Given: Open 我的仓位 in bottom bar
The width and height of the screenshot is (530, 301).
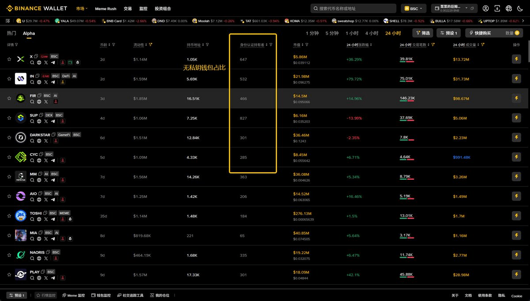Looking at the screenshot, I should [160, 295].
